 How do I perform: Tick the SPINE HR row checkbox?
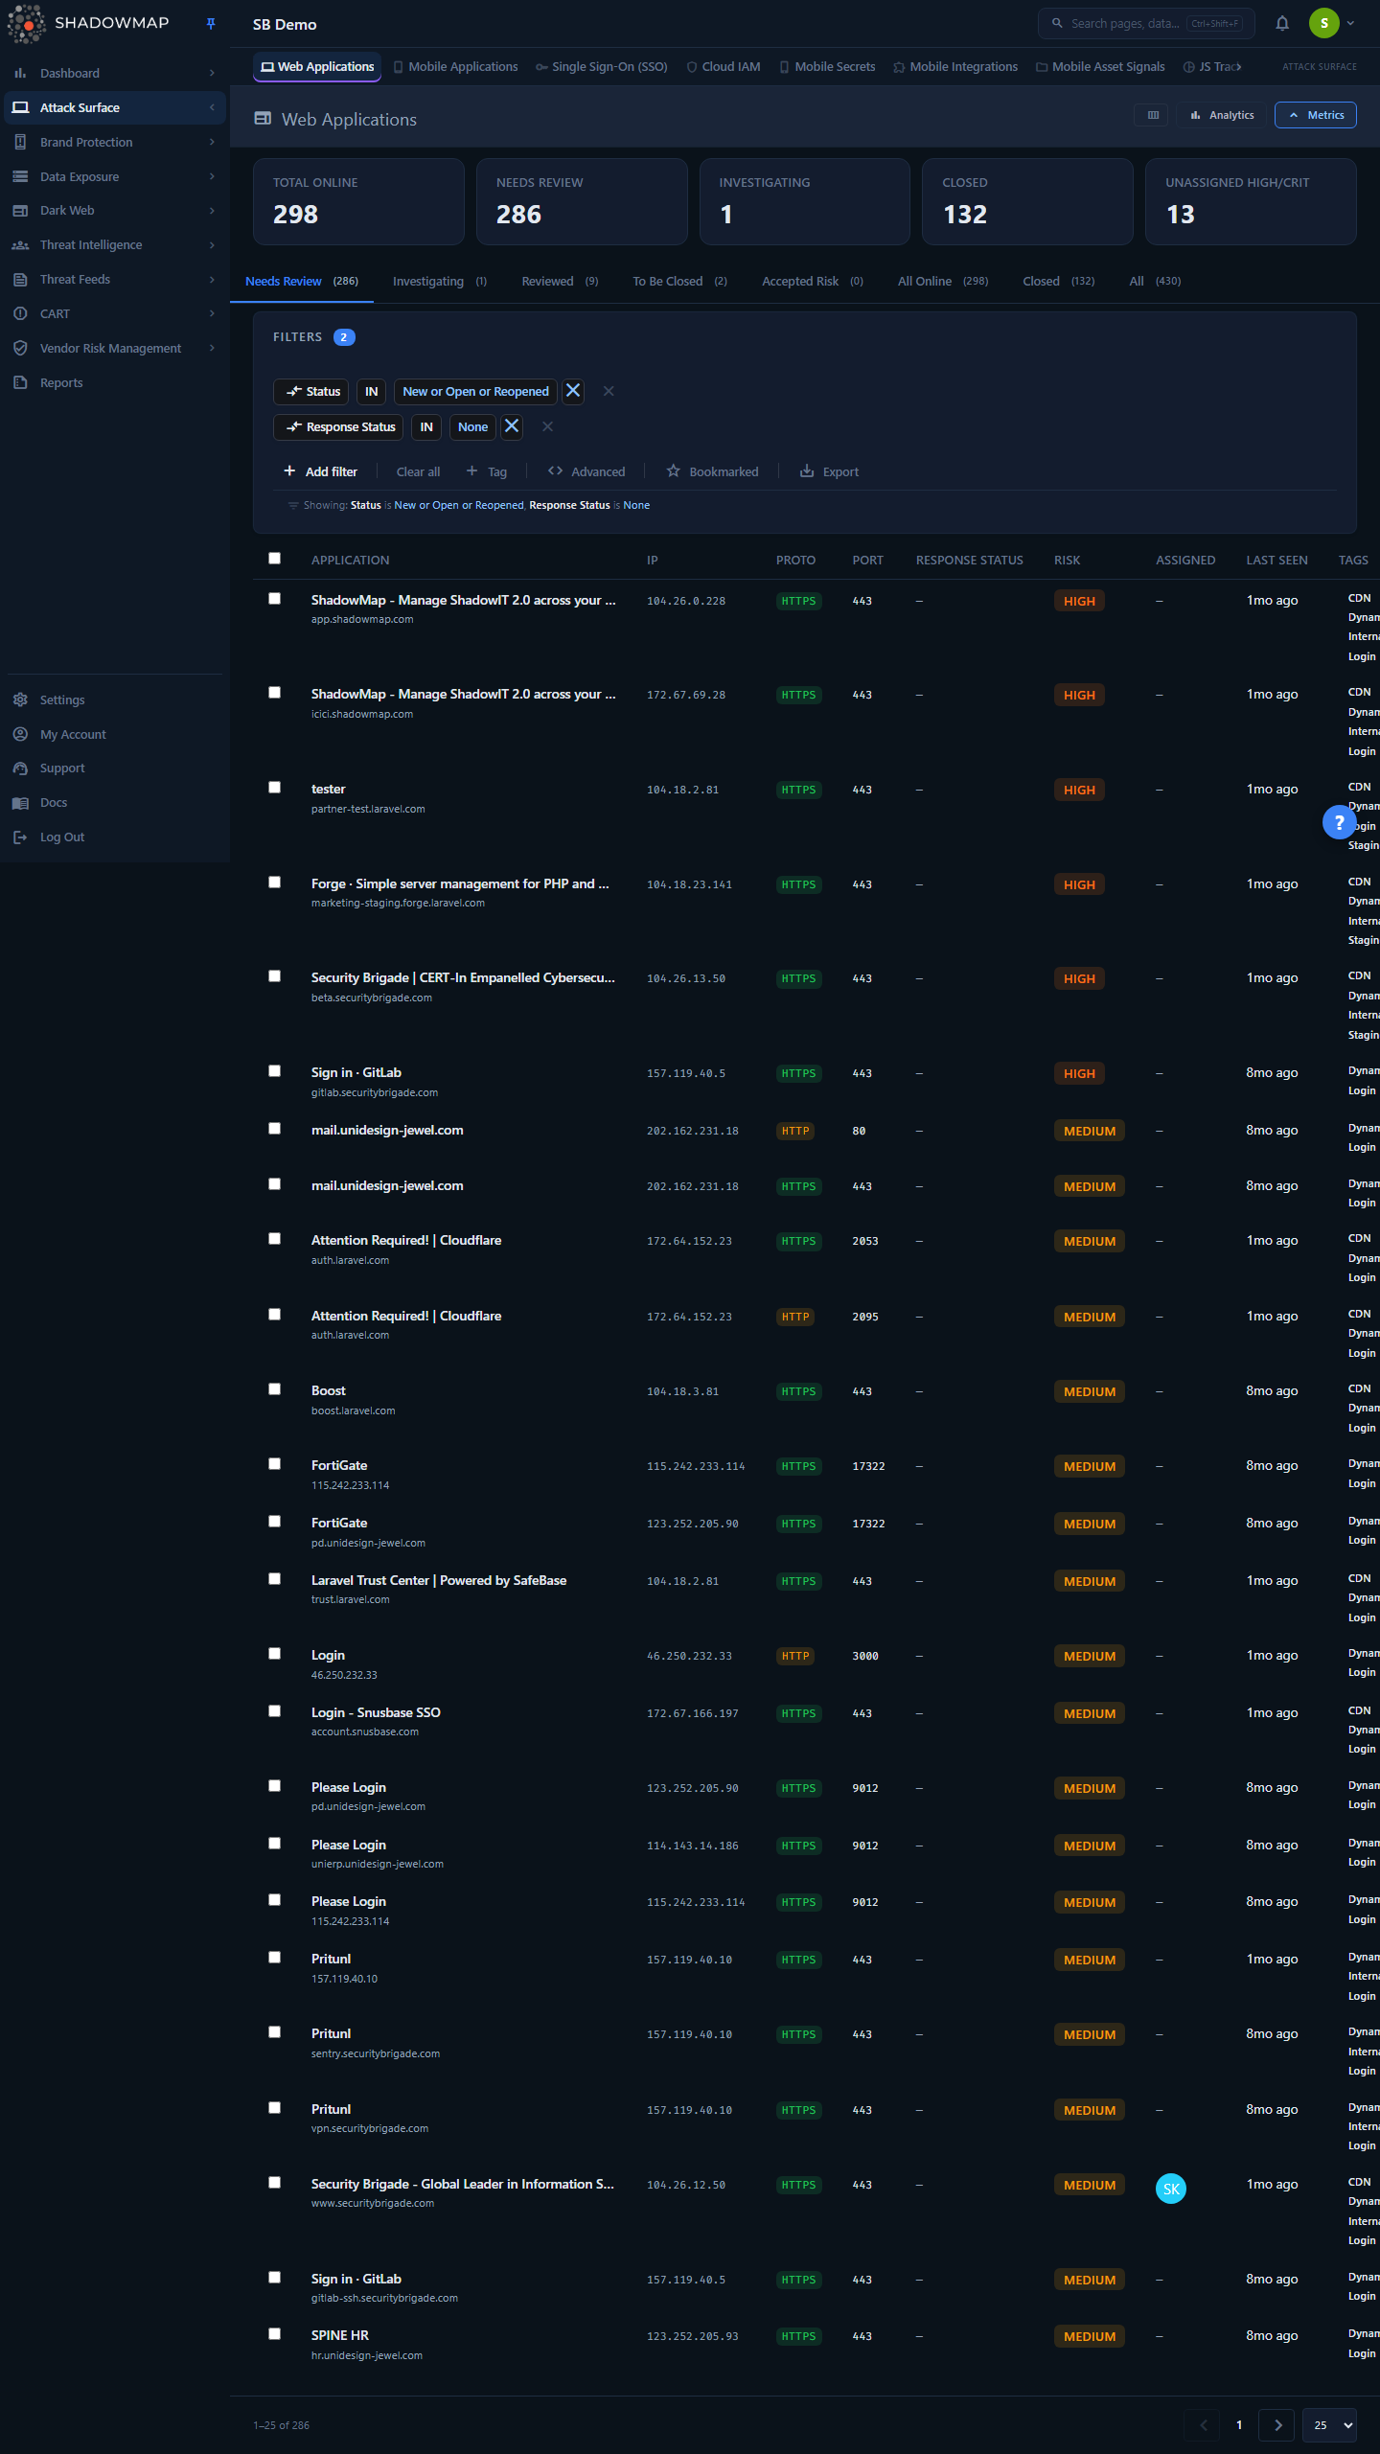[275, 2334]
